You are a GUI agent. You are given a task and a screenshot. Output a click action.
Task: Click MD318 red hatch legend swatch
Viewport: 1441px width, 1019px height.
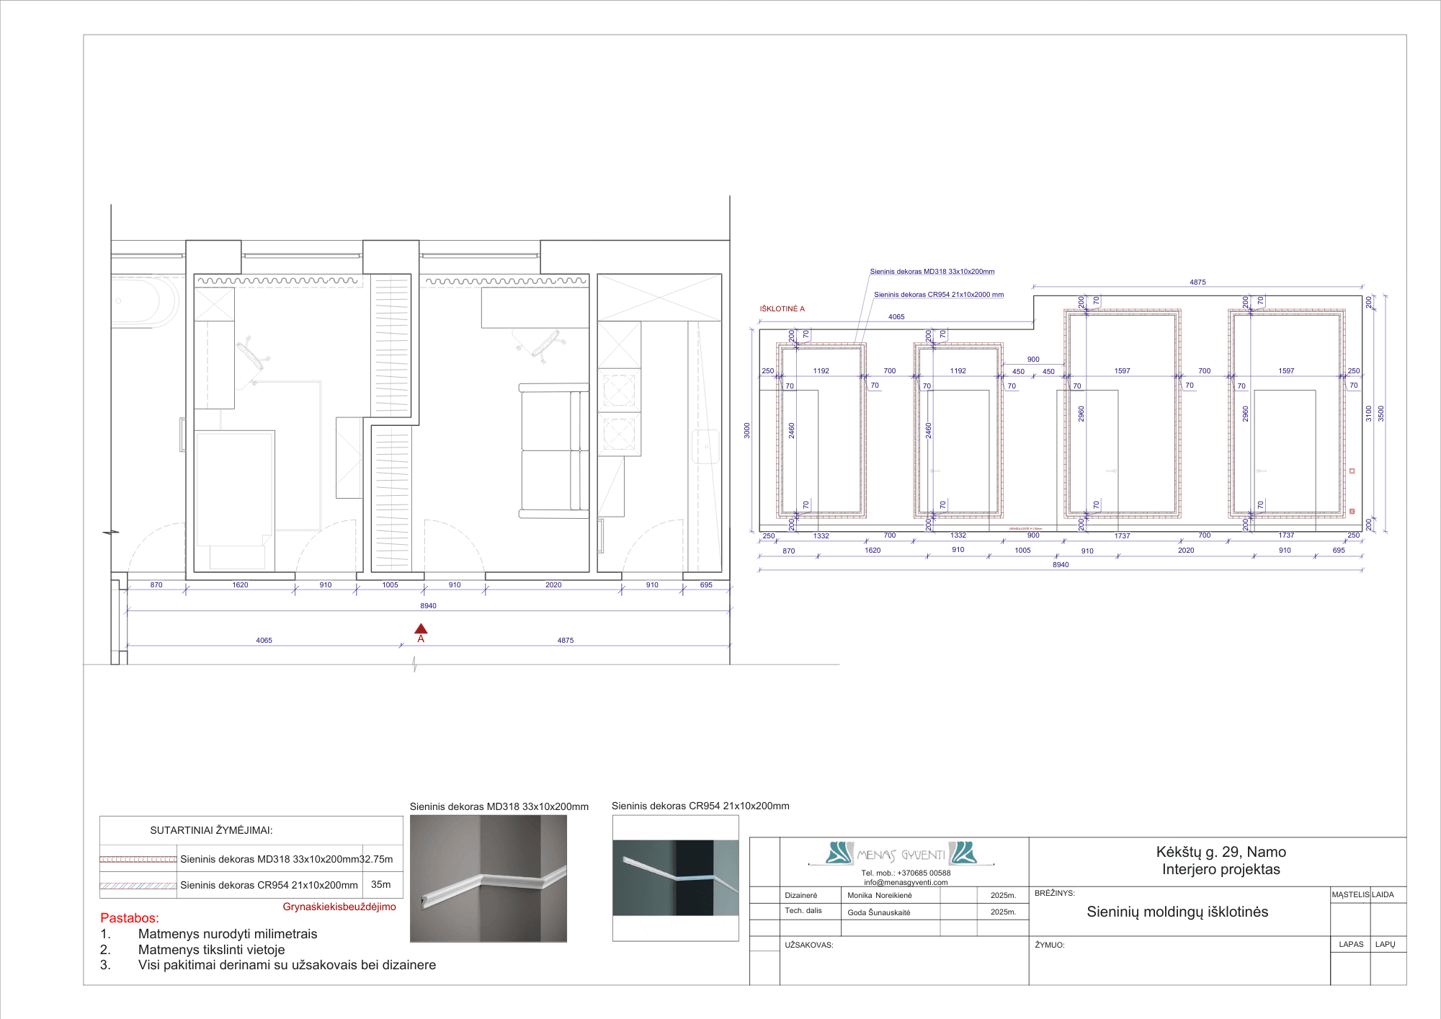point(138,859)
